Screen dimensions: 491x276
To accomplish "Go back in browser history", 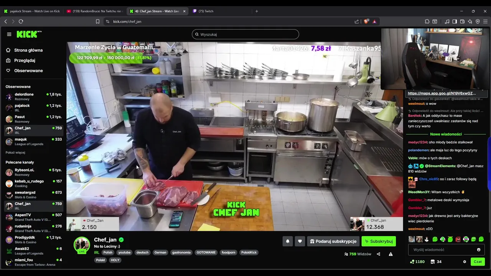I will [5, 21].
